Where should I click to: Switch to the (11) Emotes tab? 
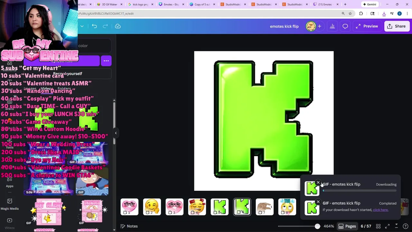point(325,5)
